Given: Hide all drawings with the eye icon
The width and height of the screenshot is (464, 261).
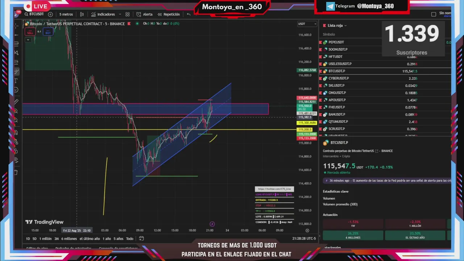Looking at the screenshot, I should point(16,160).
